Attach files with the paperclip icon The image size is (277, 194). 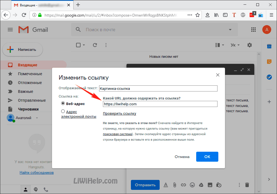point(175,185)
